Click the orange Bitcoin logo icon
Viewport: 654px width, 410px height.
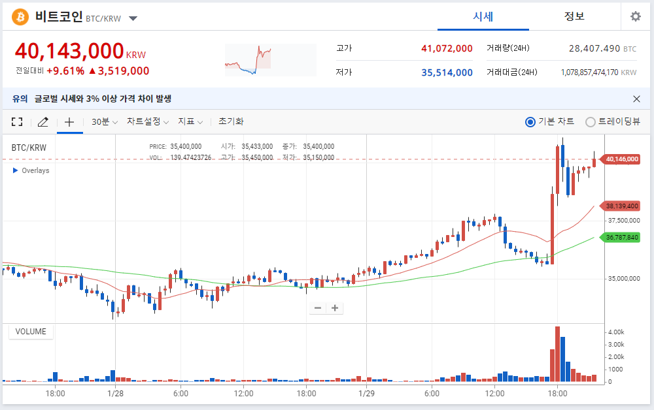[x=20, y=17]
